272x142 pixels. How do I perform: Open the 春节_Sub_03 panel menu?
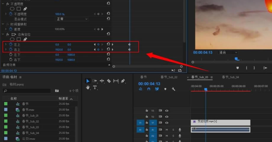(x=212, y=77)
